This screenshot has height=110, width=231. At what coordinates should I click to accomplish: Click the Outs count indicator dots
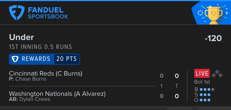pos(205,100)
